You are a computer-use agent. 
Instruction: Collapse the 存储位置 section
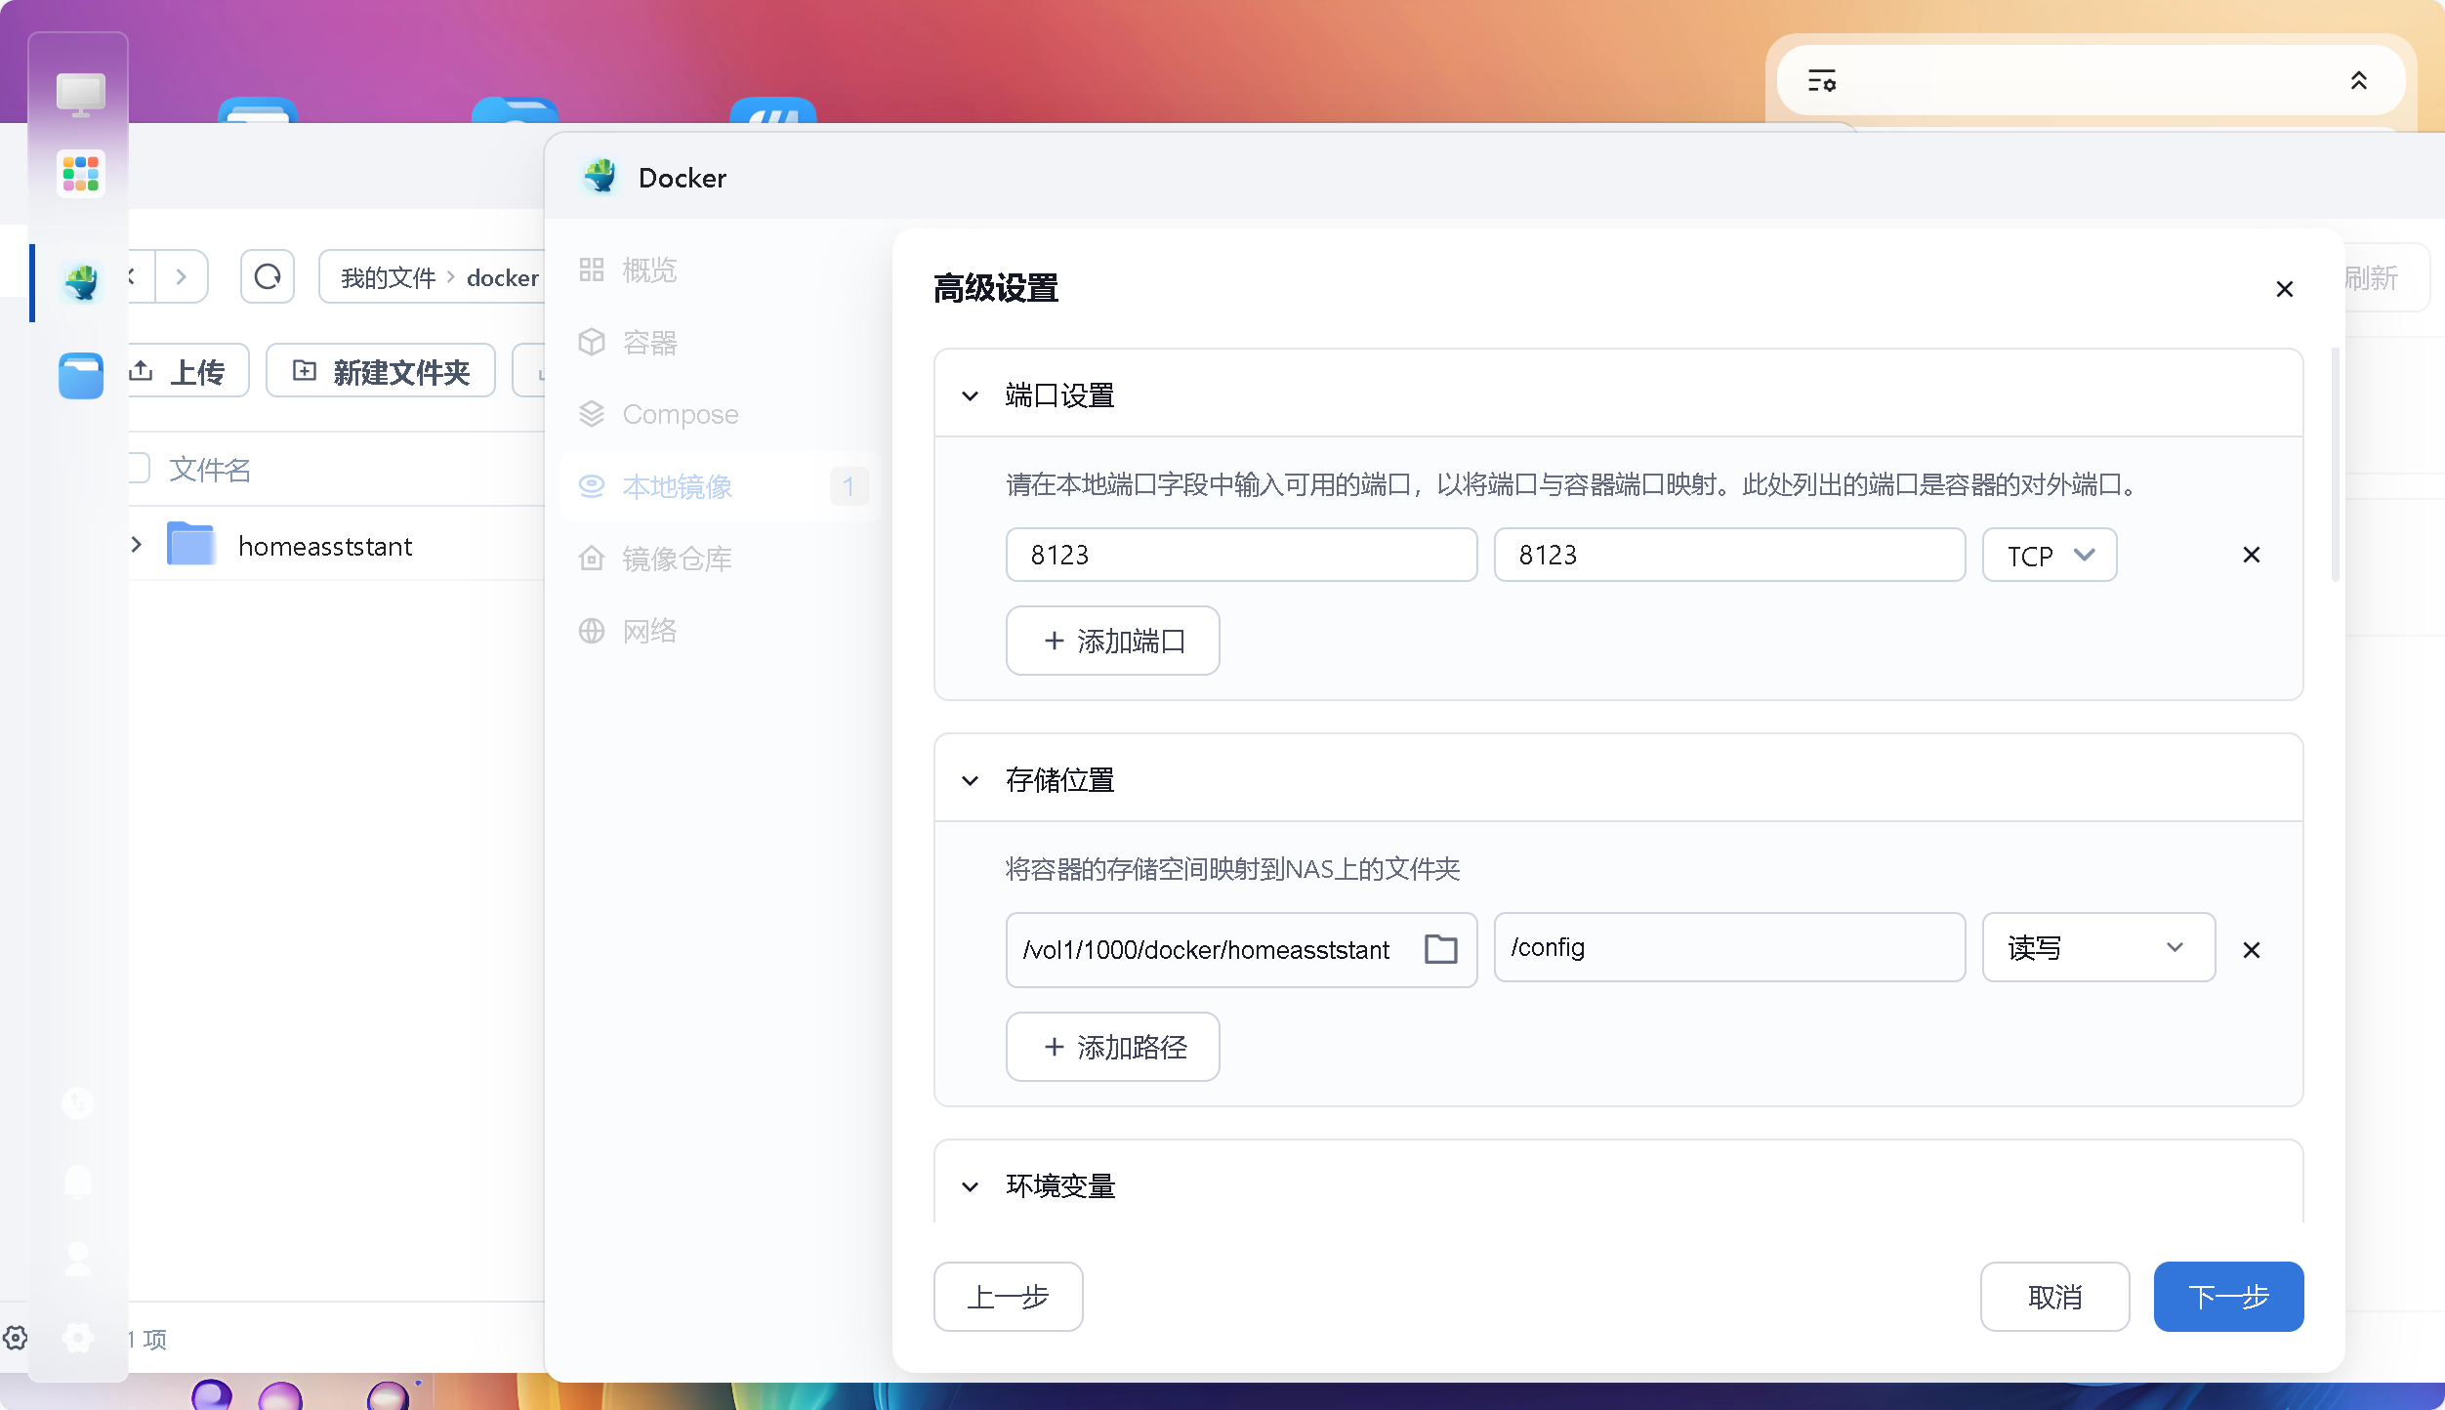pyautogui.click(x=970, y=780)
